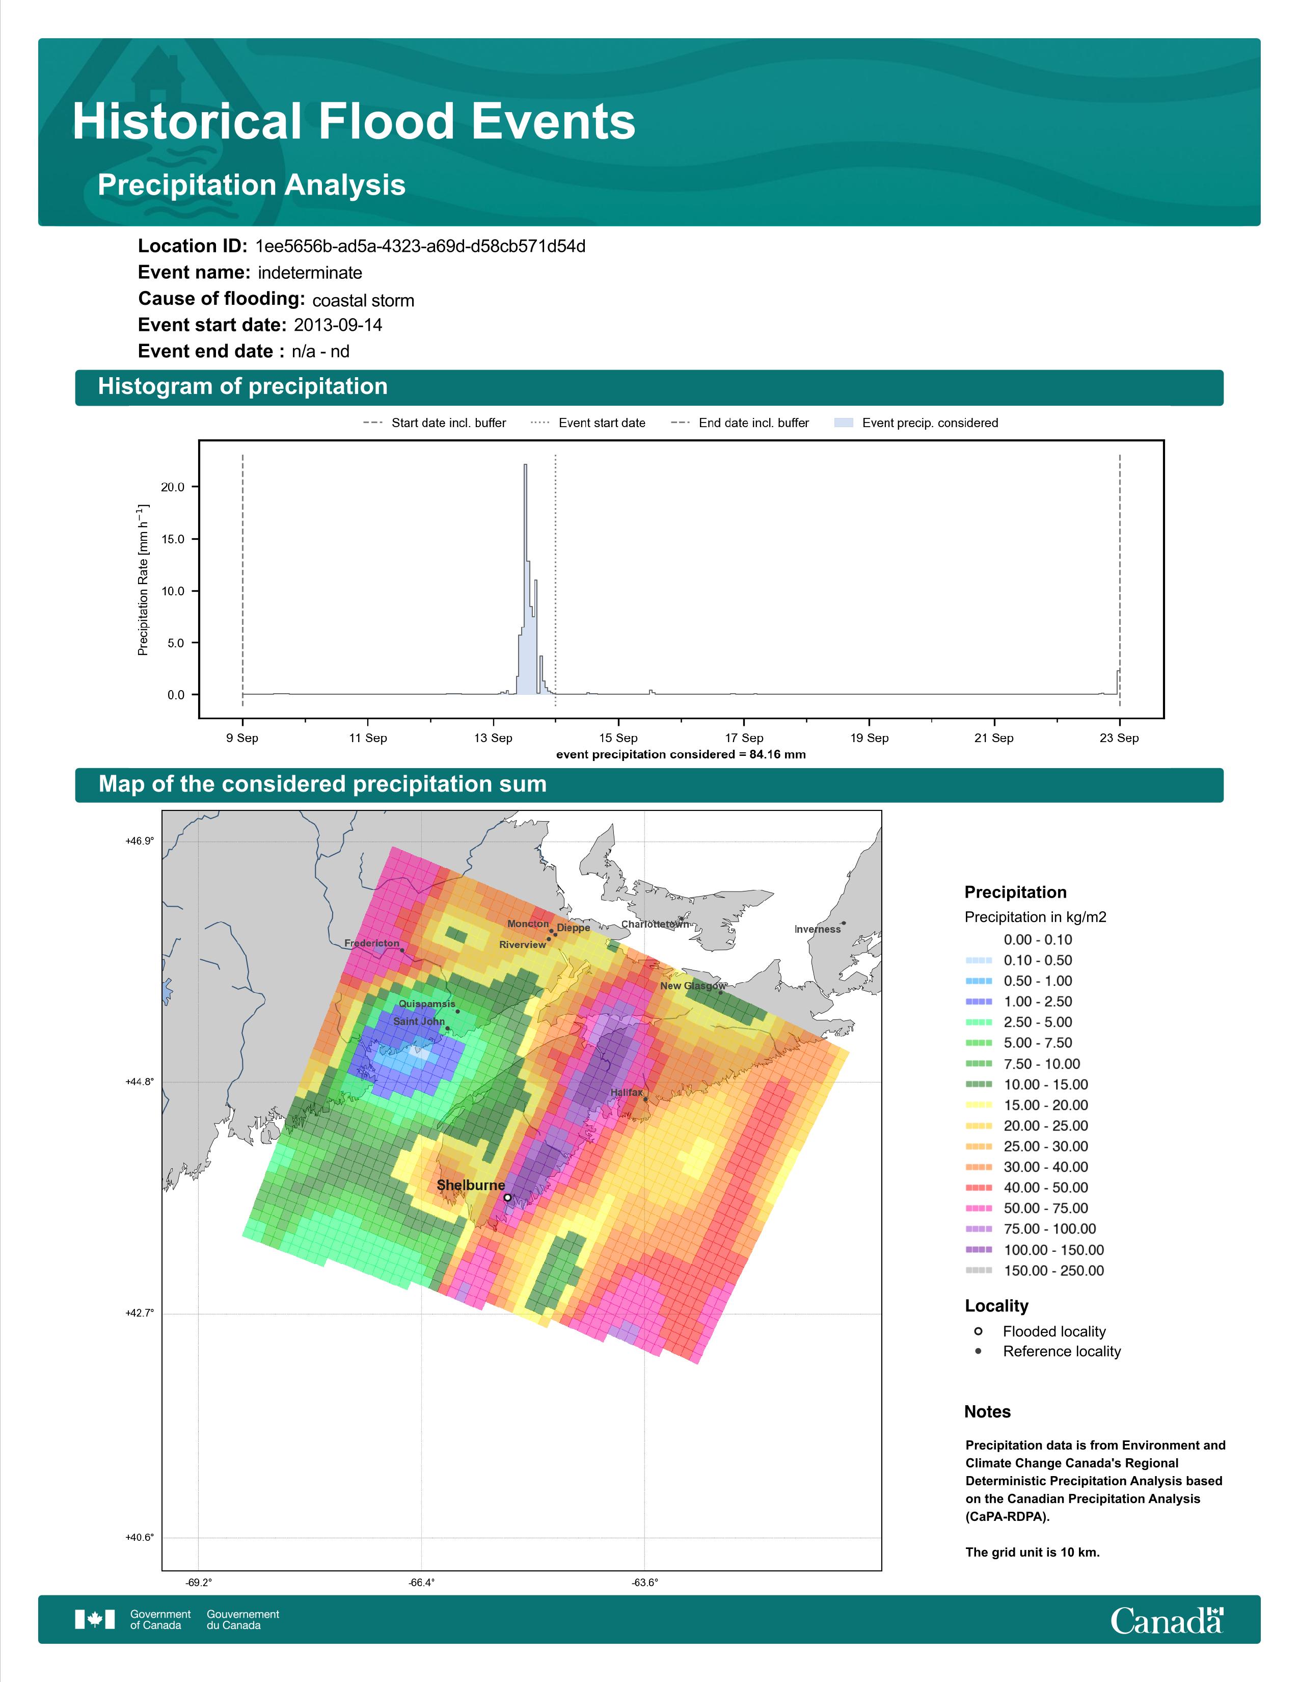1299x1682 pixels.
Task: Click the 'Event start date' legend entry
Action: coord(588,423)
